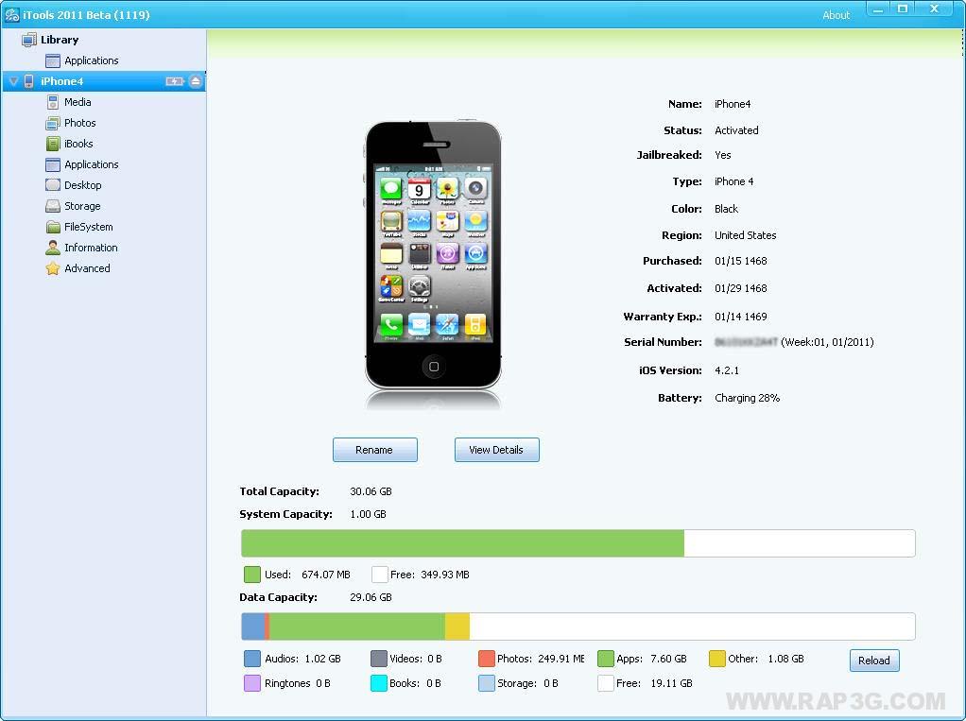Click the iTools logo in the title bar

11,15
